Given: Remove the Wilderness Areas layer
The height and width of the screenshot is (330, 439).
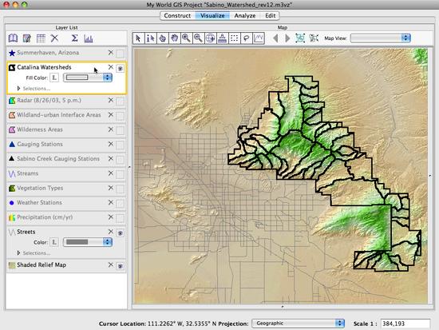Looking at the screenshot, I should pos(111,129).
